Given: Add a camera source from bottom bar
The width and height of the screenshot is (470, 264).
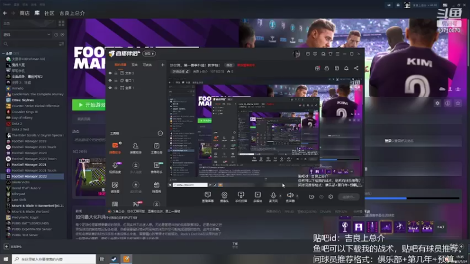Looking at the screenshot, I should tap(224, 197).
